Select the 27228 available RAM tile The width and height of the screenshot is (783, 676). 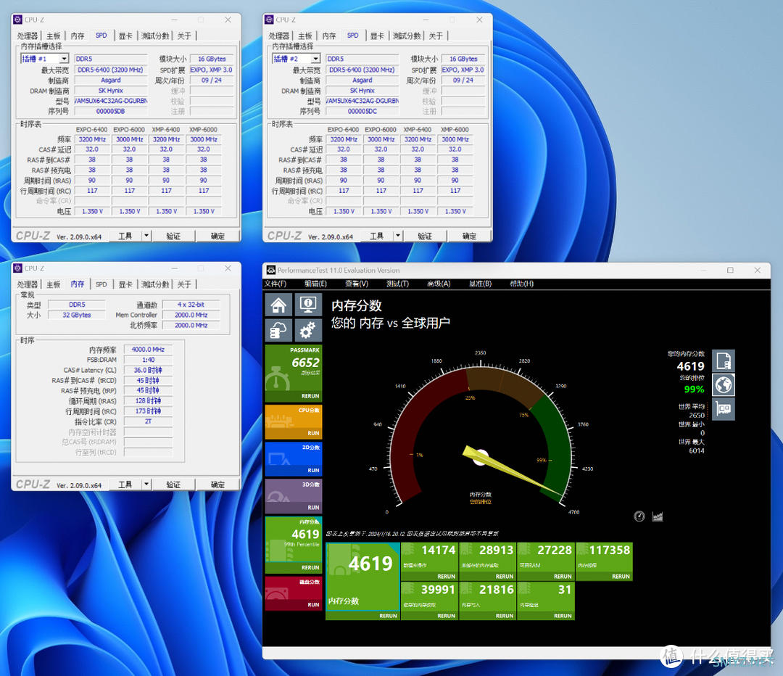(x=546, y=561)
